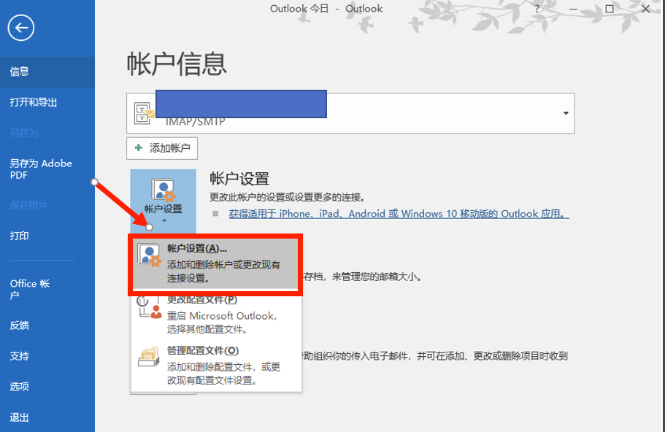Image resolution: width=665 pixels, height=432 pixels.
Task: Click the 添加帐户 button
Action: point(162,147)
